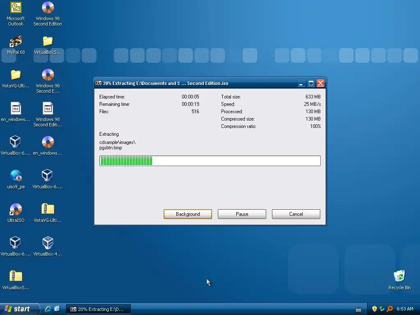Click the Files label
420x315 pixels.
click(104, 112)
